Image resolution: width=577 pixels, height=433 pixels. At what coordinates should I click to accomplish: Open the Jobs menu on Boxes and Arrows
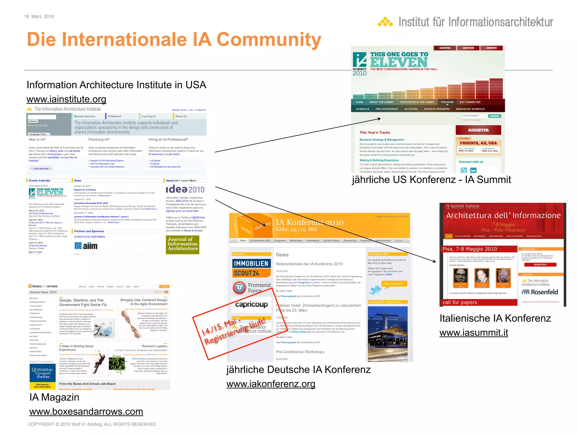[128, 286]
